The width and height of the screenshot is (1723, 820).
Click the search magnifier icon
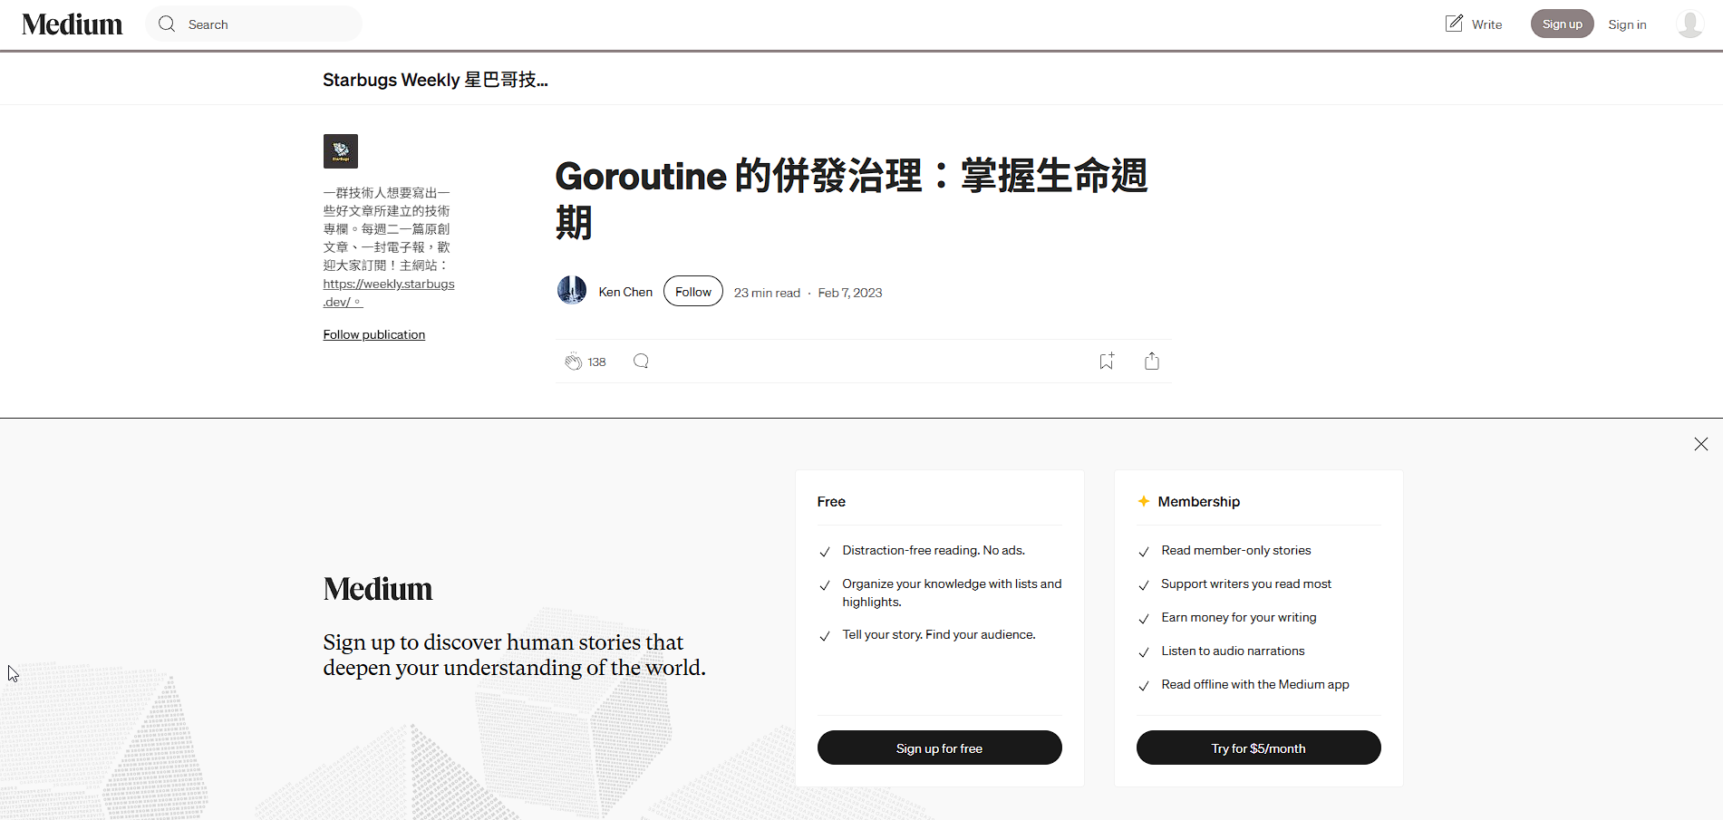coord(167,24)
